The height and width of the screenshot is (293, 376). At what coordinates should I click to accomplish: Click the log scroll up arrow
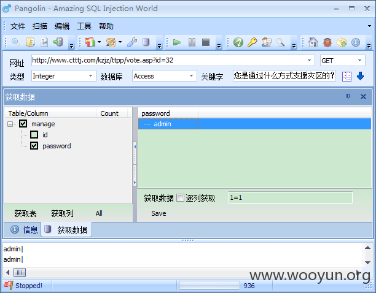point(367,248)
